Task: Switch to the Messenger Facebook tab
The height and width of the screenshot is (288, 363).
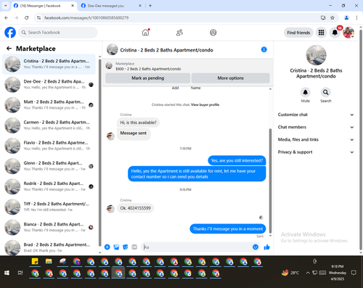Action: coord(44,6)
